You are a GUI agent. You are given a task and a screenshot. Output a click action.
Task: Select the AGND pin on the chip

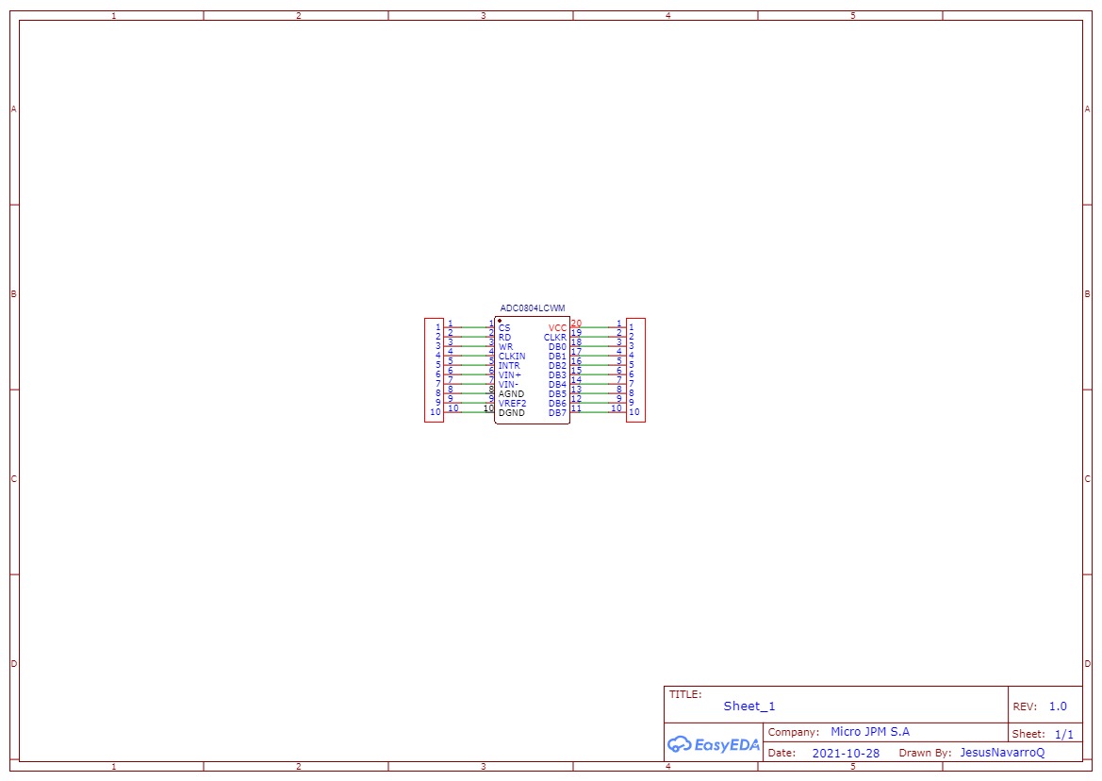point(511,394)
